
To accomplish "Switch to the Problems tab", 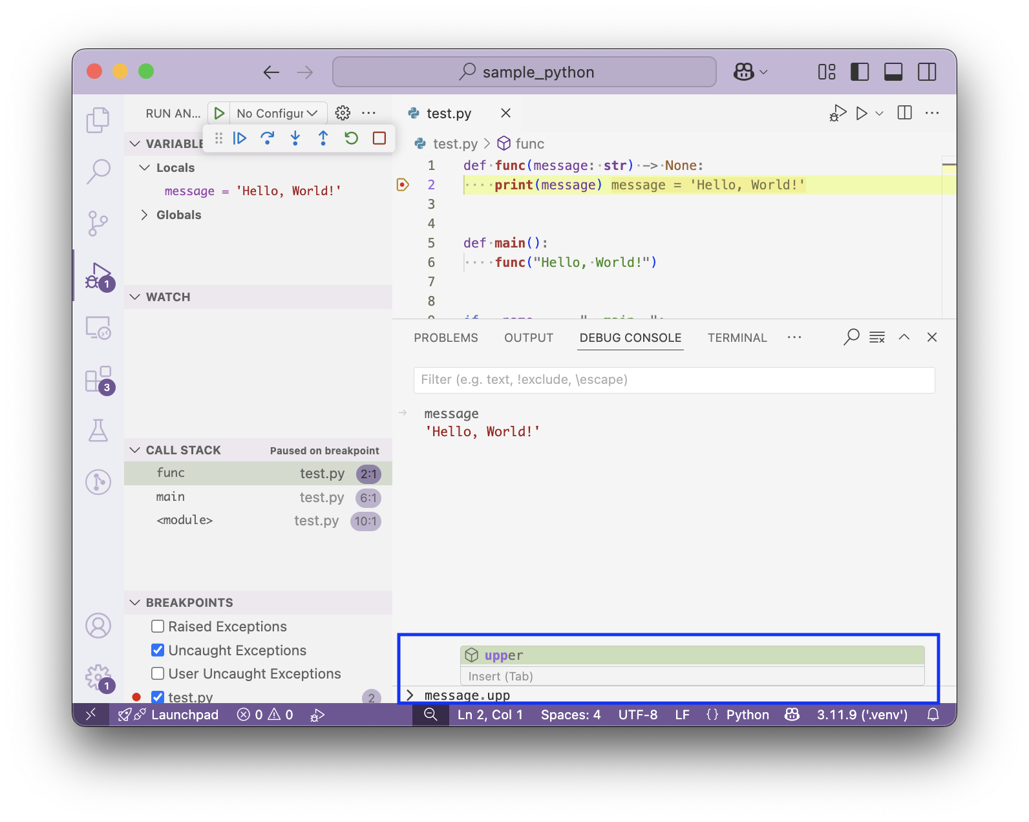I will click(x=446, y=338).
